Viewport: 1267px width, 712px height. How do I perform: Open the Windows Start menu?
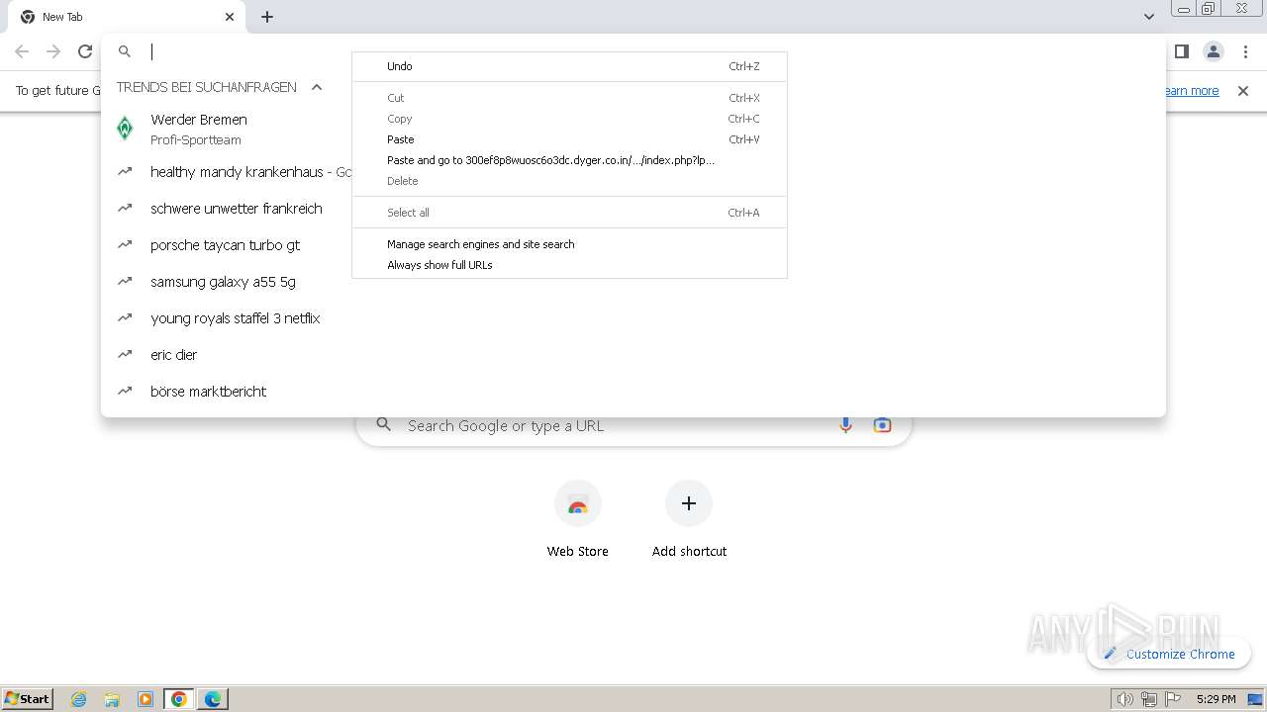tap(27, 698)
